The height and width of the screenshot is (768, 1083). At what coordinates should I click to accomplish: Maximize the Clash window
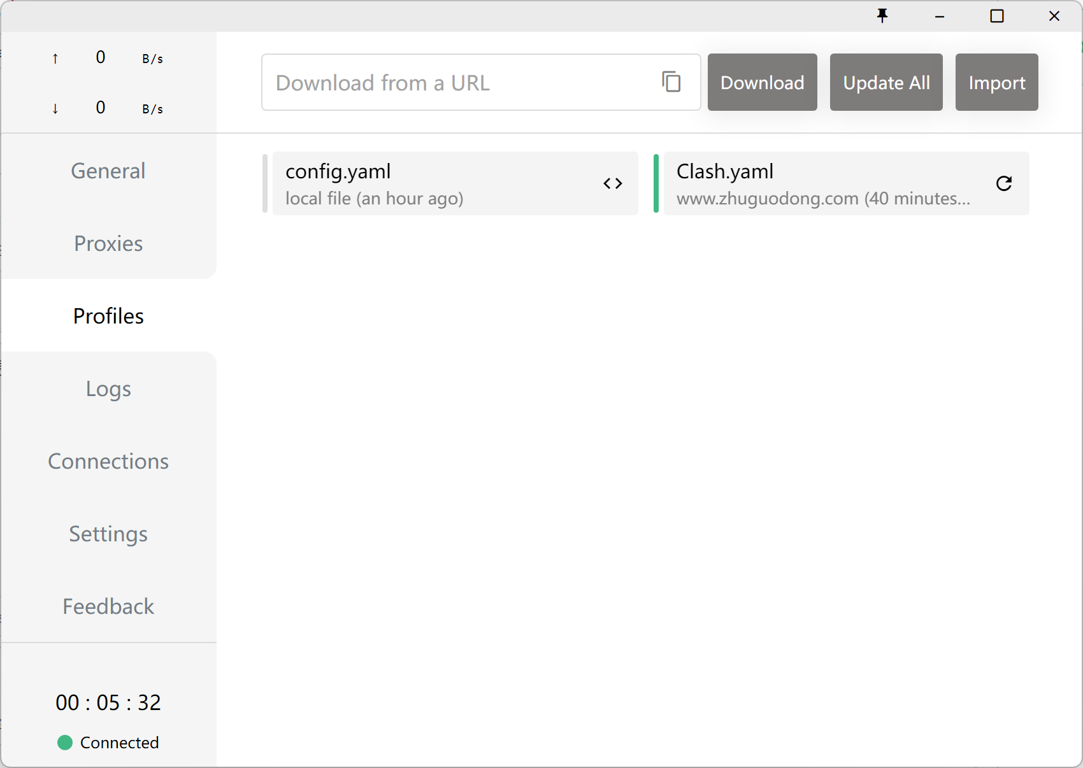pos(997,16)
